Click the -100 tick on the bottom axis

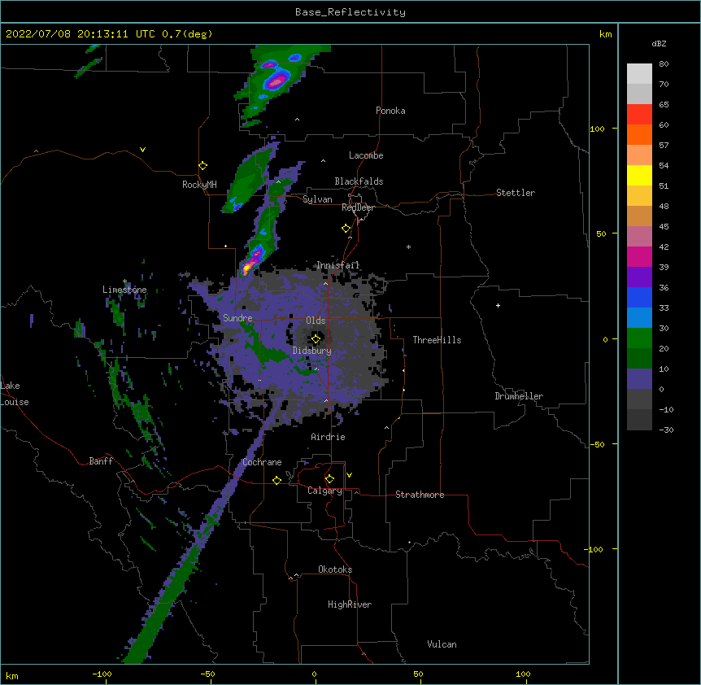tap(102, 674)
